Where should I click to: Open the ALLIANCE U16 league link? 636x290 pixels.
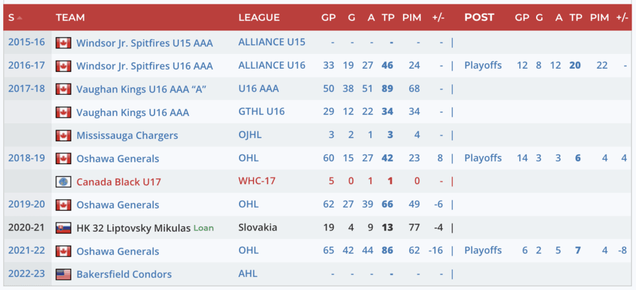[x=271, y=66]
